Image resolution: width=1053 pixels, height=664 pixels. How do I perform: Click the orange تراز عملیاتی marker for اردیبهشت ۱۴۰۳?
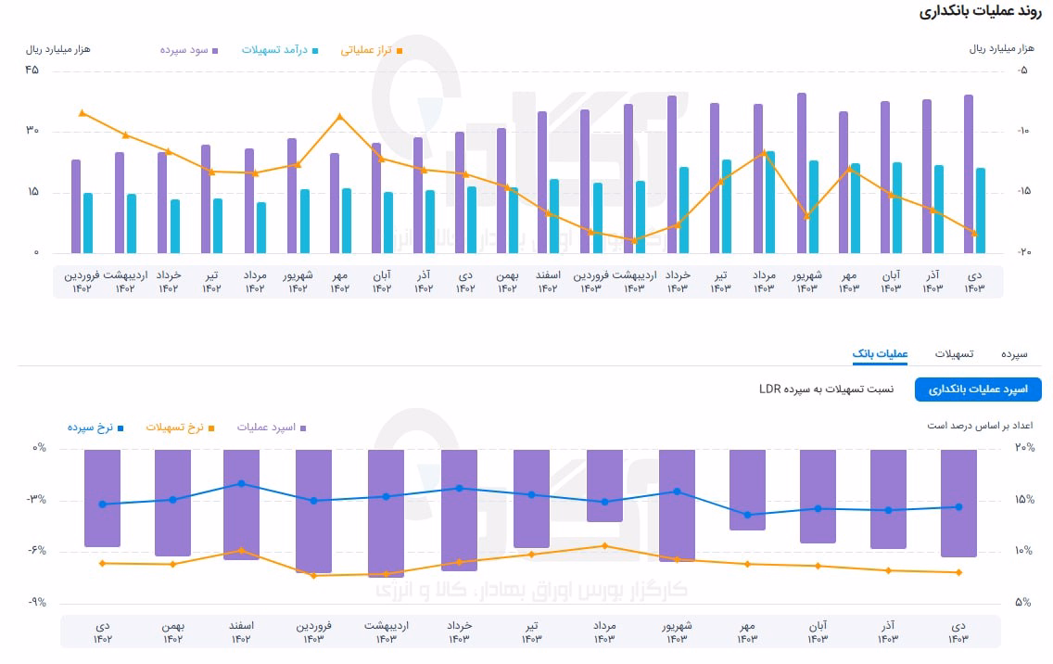(634, 240)
